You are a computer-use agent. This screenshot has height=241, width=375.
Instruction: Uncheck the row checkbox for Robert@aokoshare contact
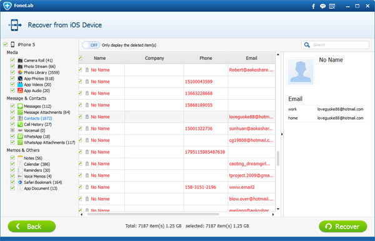click(81, 70)
